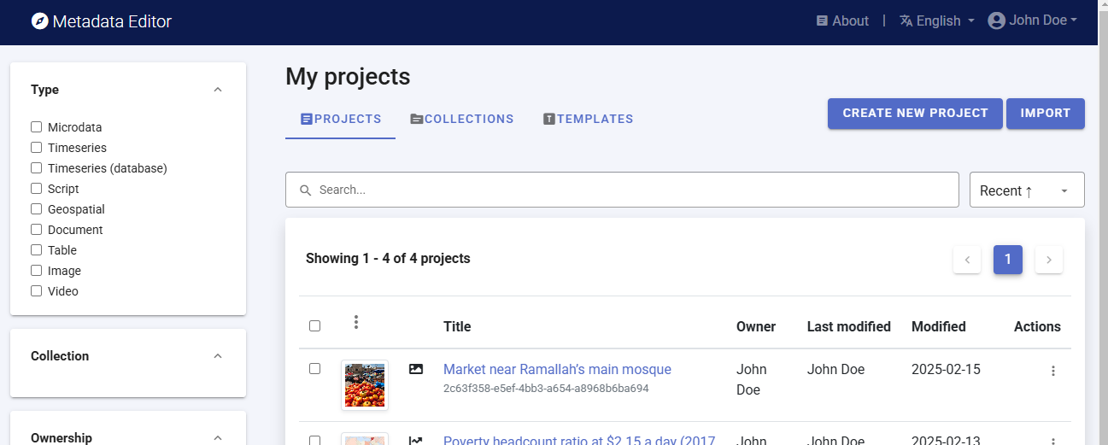This screenshot has height=445, width=1108.
Task: Click the Create New Project button
Action: (x=914, y=114)
